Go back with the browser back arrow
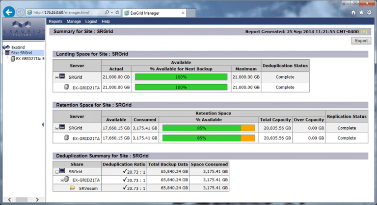The width and height of the screenshot is (377, 205). [9, 12]
